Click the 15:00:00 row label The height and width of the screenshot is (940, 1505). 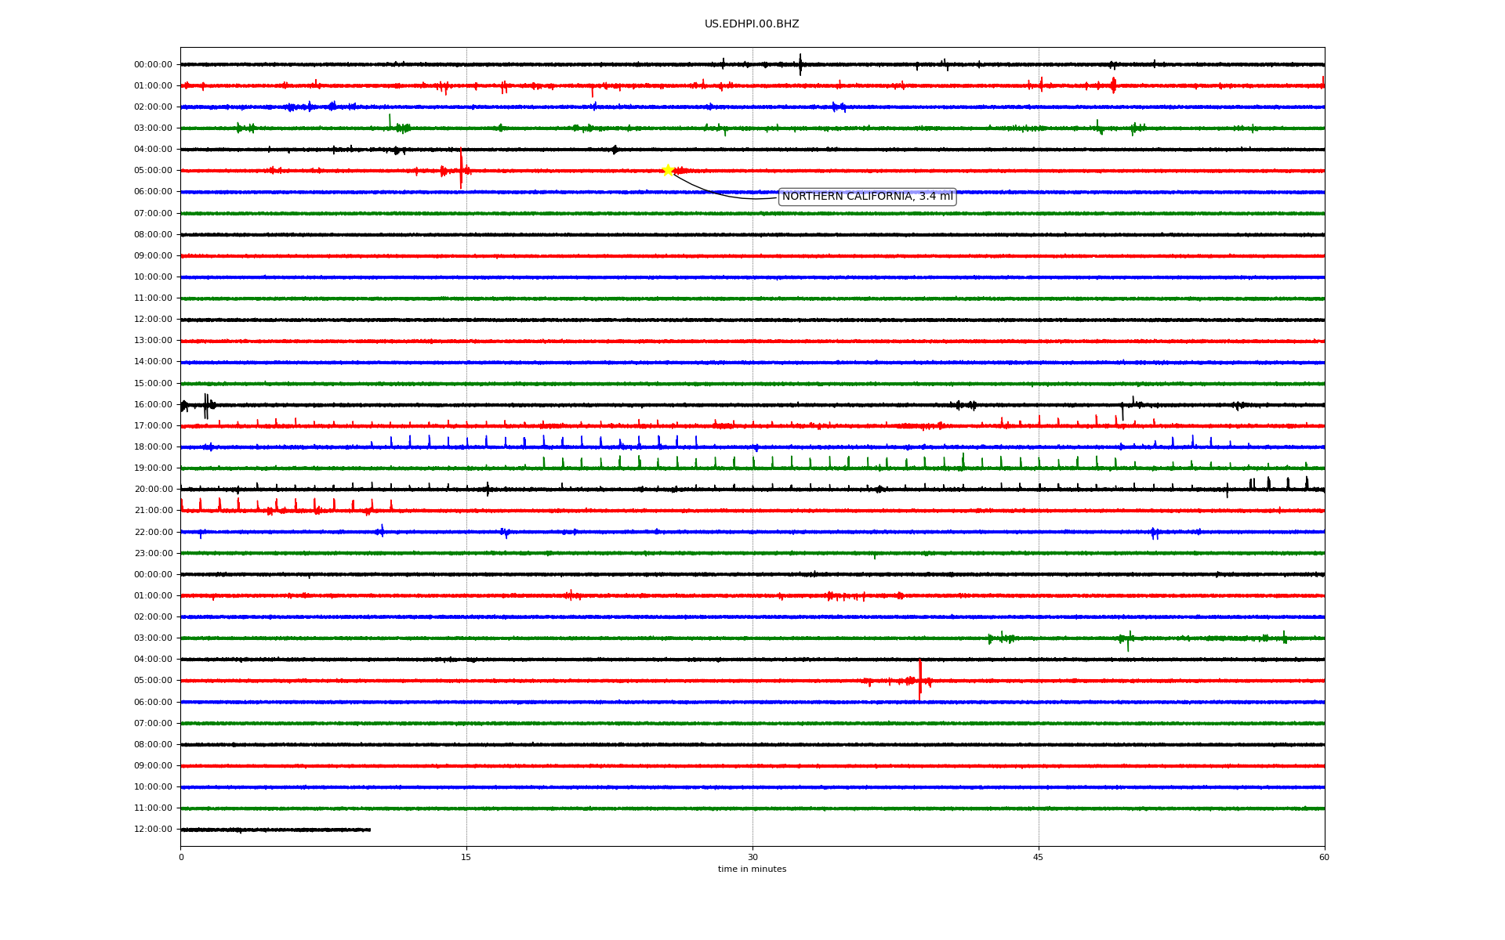point(153,384)
